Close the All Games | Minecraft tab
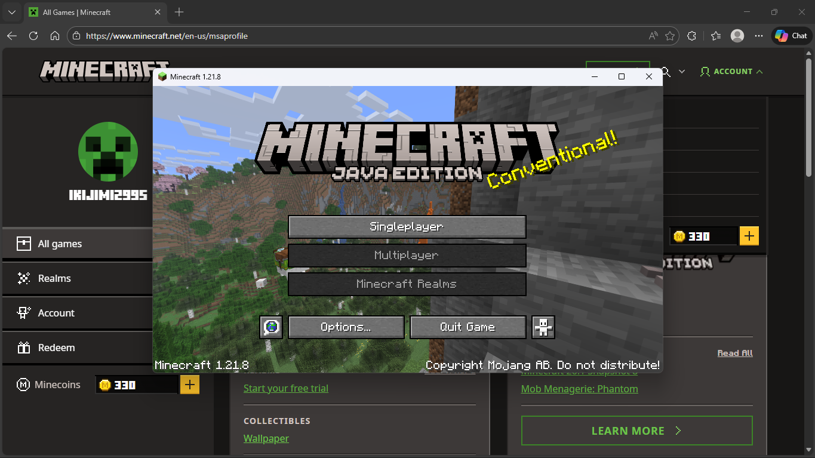This screenshot has width=815, height=458. pyautogui.click(x=158, y=12)
